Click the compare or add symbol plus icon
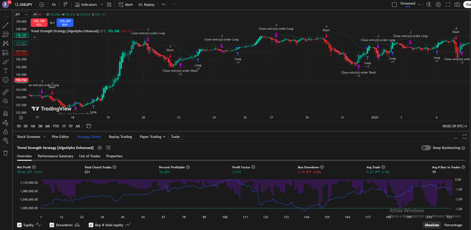 [42, 4]
